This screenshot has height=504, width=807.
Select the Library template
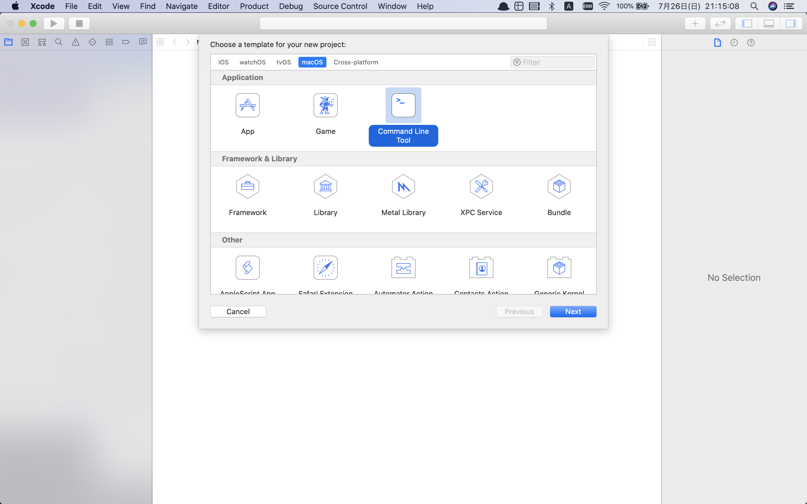pyautogui.click(x=326, y=195)
